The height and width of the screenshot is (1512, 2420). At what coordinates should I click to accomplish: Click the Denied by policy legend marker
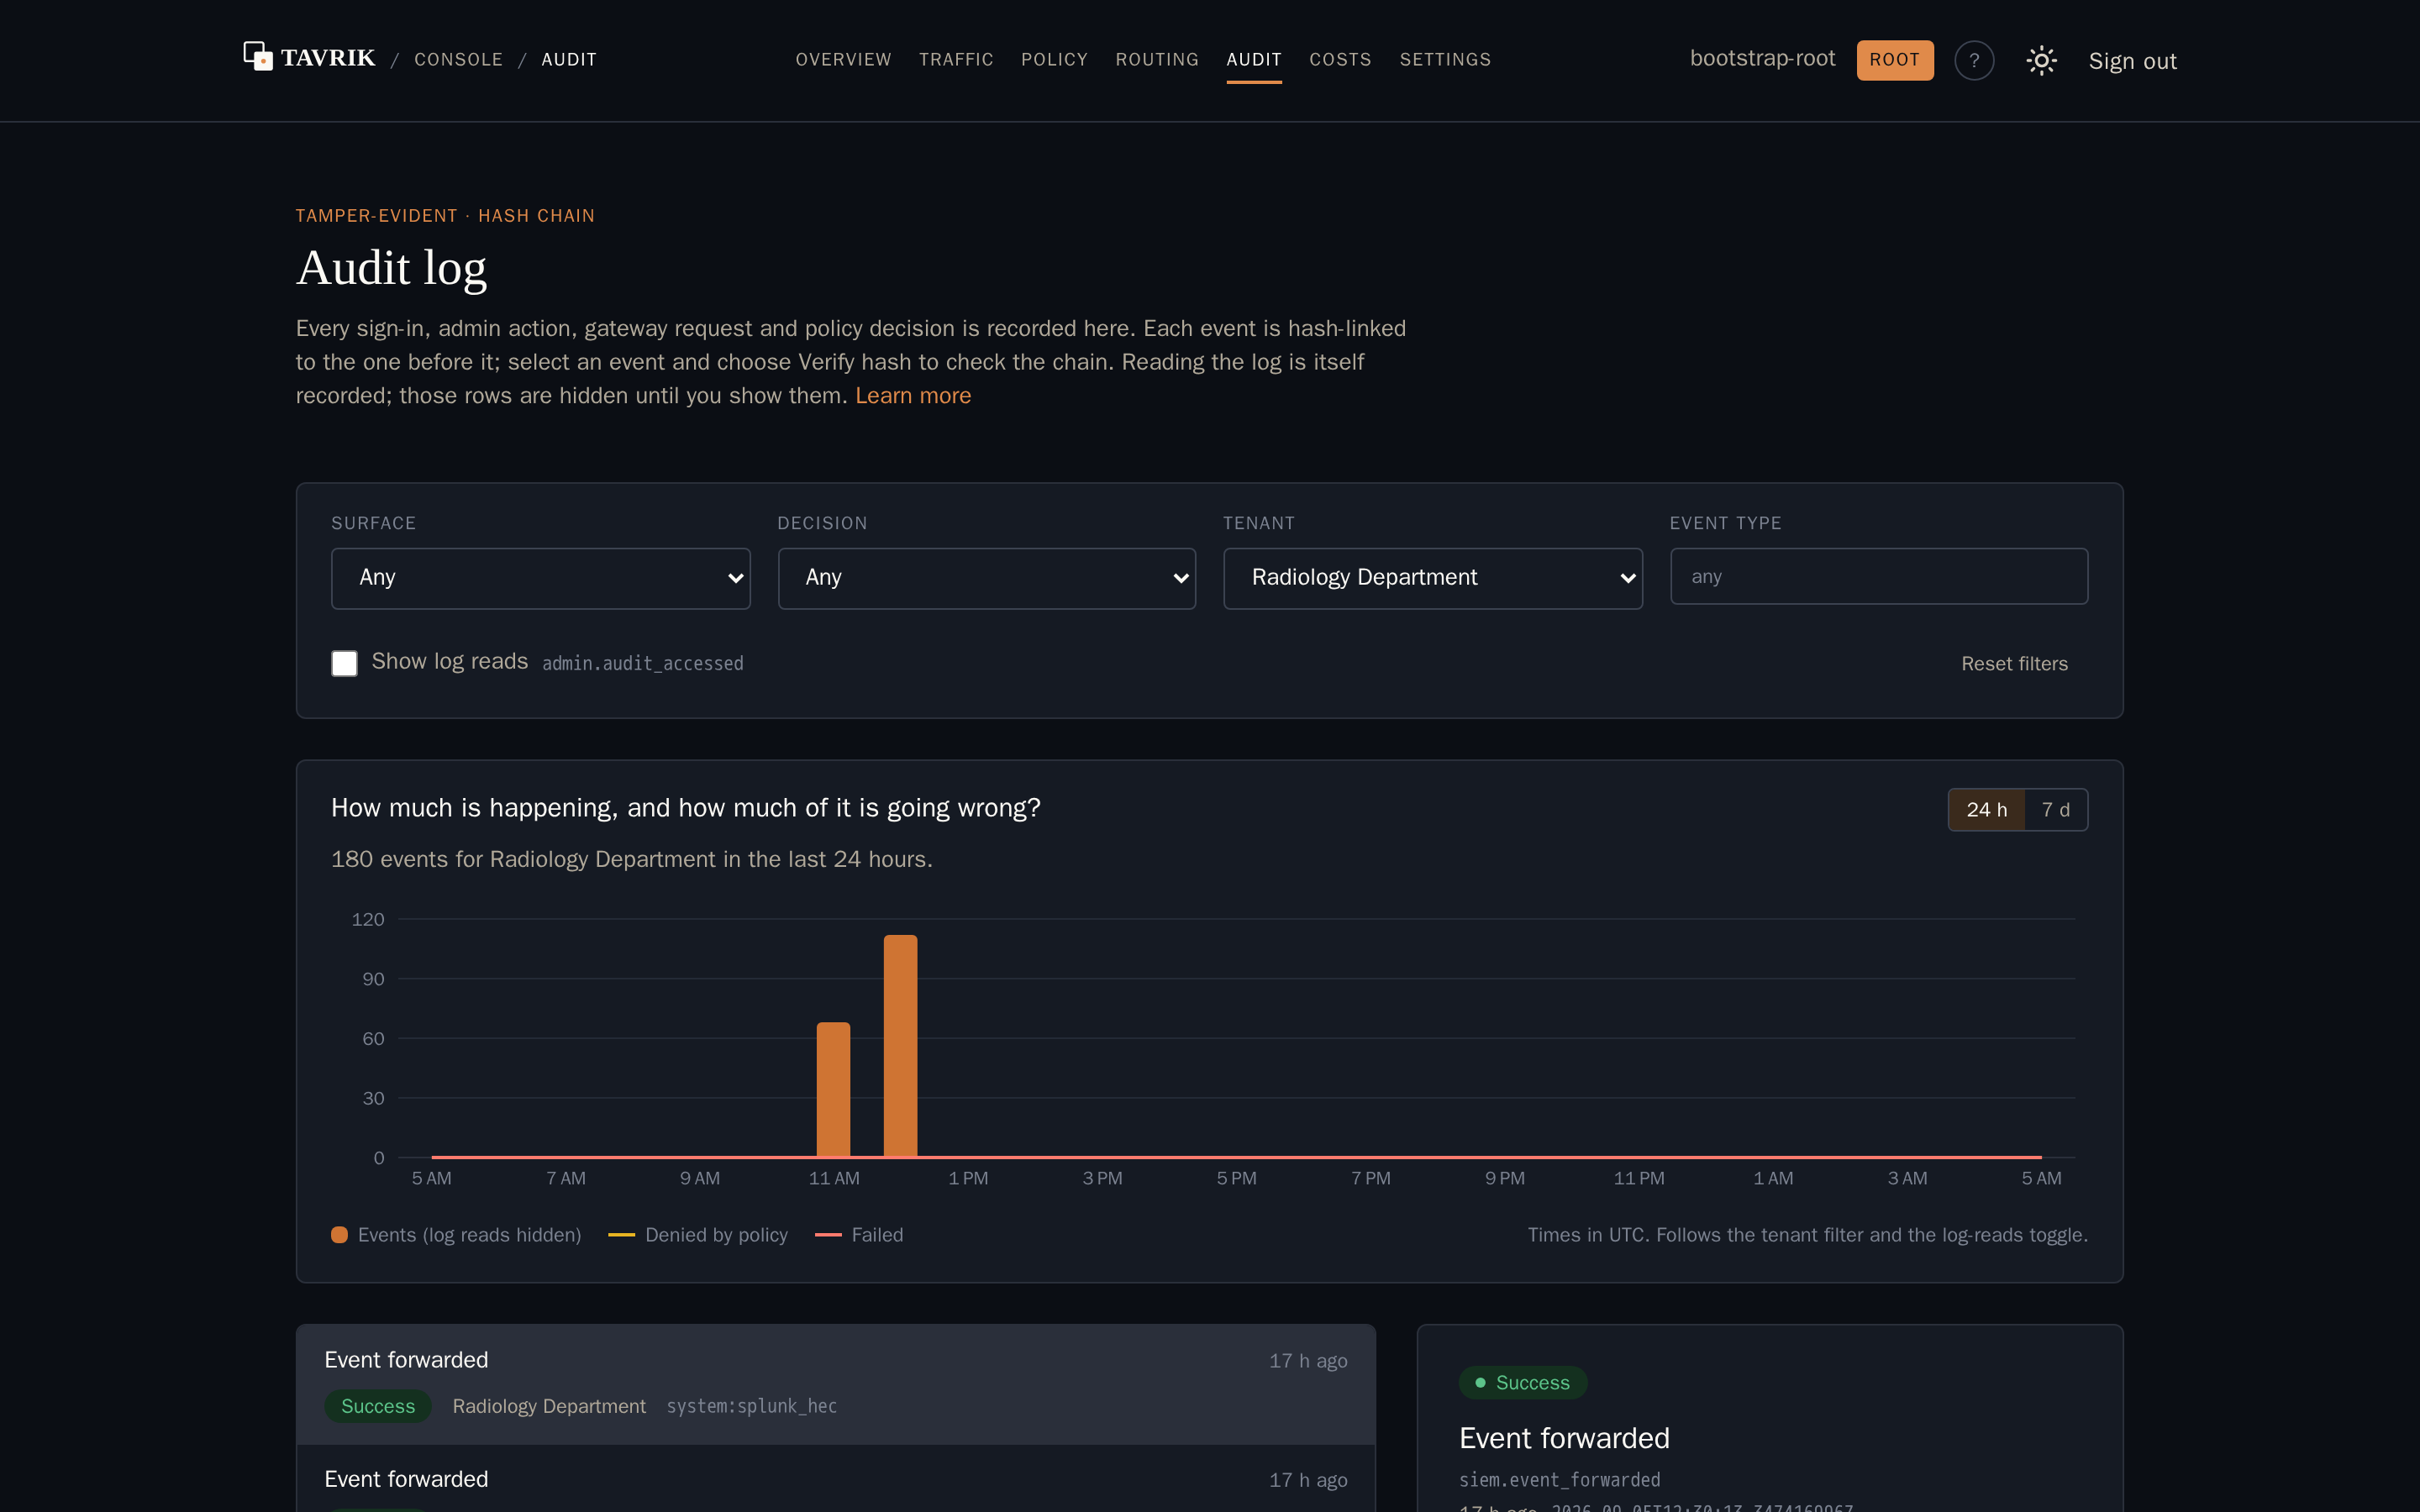621,1235
